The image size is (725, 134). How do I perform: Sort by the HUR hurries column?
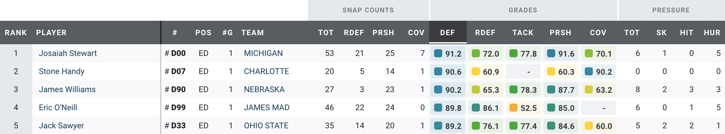pyautogui.click(x=712, y=32)
